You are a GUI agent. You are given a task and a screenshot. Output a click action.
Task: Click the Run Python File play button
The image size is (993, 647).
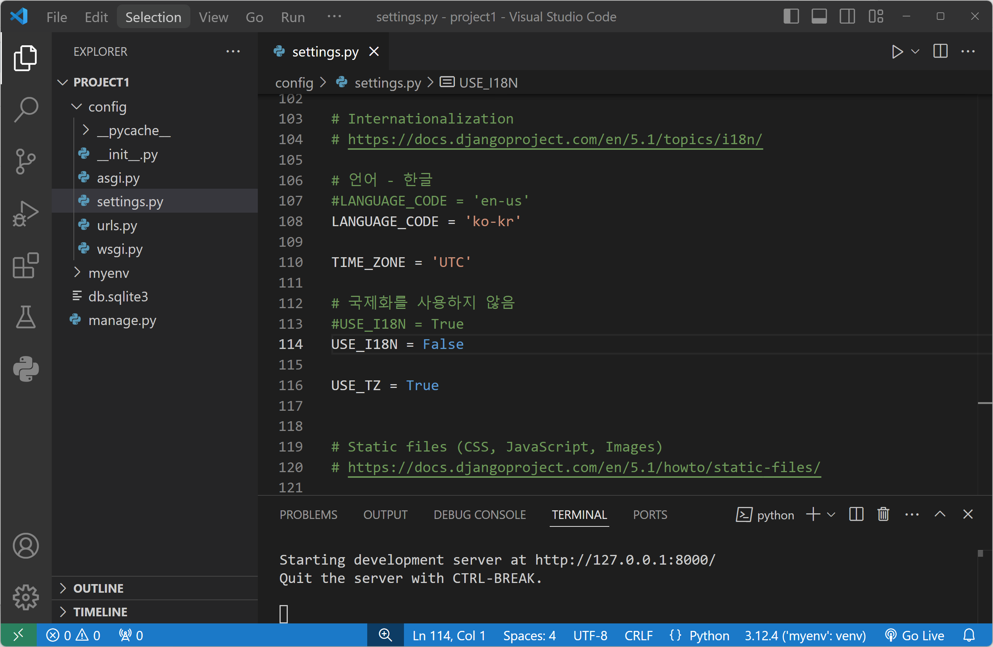897,52
